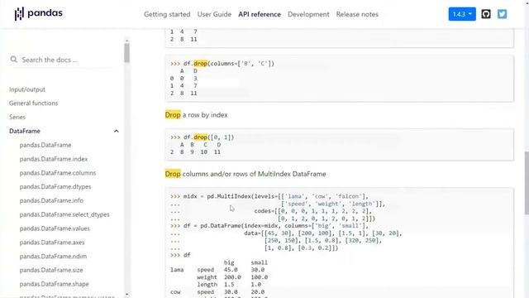The height and width of the screenshot is (298, 529).
Task: Click the df.drop(columns=['B', 'C']) code line
Action: point(222,64)
